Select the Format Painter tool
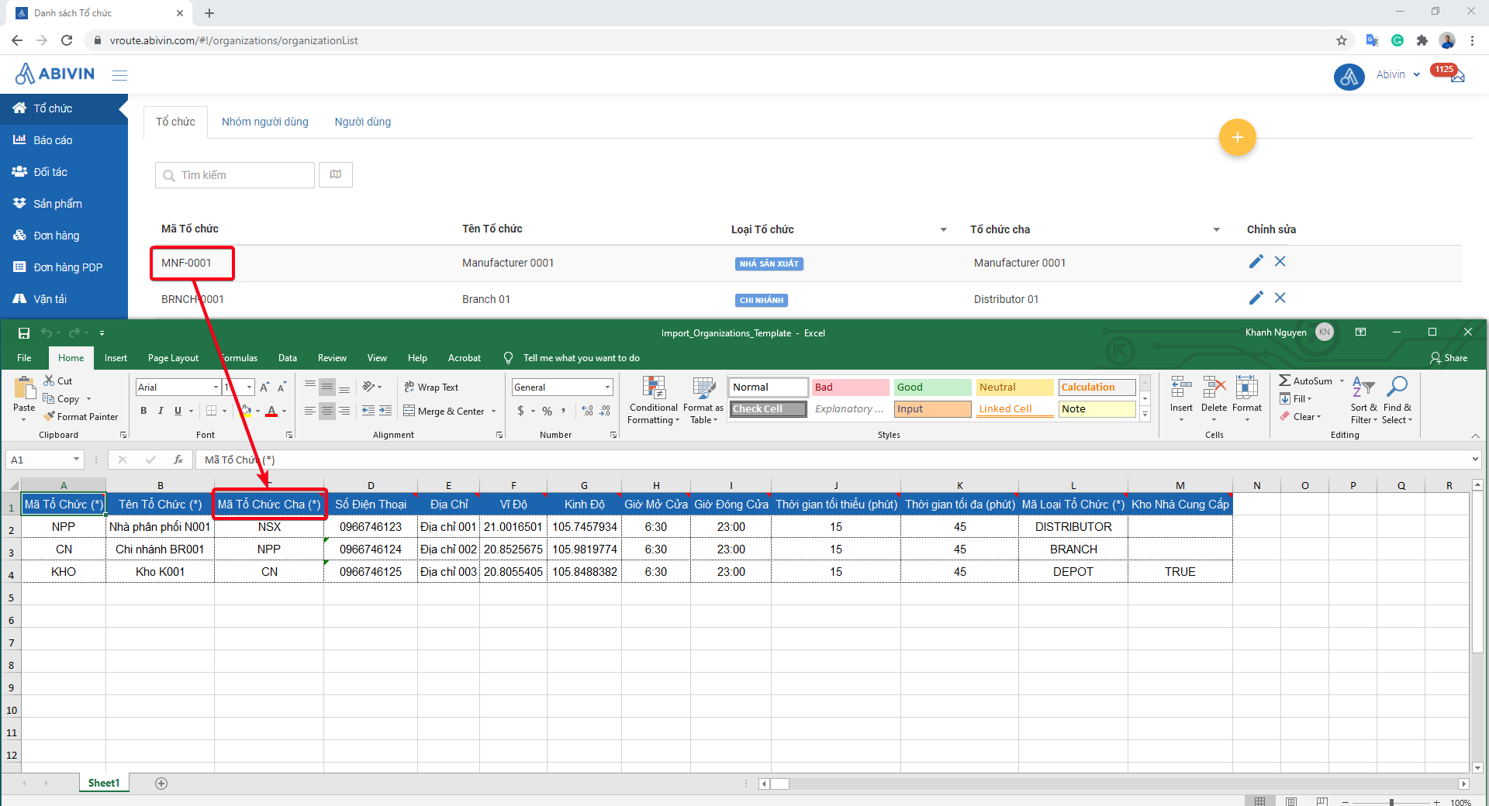This screenshot has width=1489, height=806. point(81,416)
